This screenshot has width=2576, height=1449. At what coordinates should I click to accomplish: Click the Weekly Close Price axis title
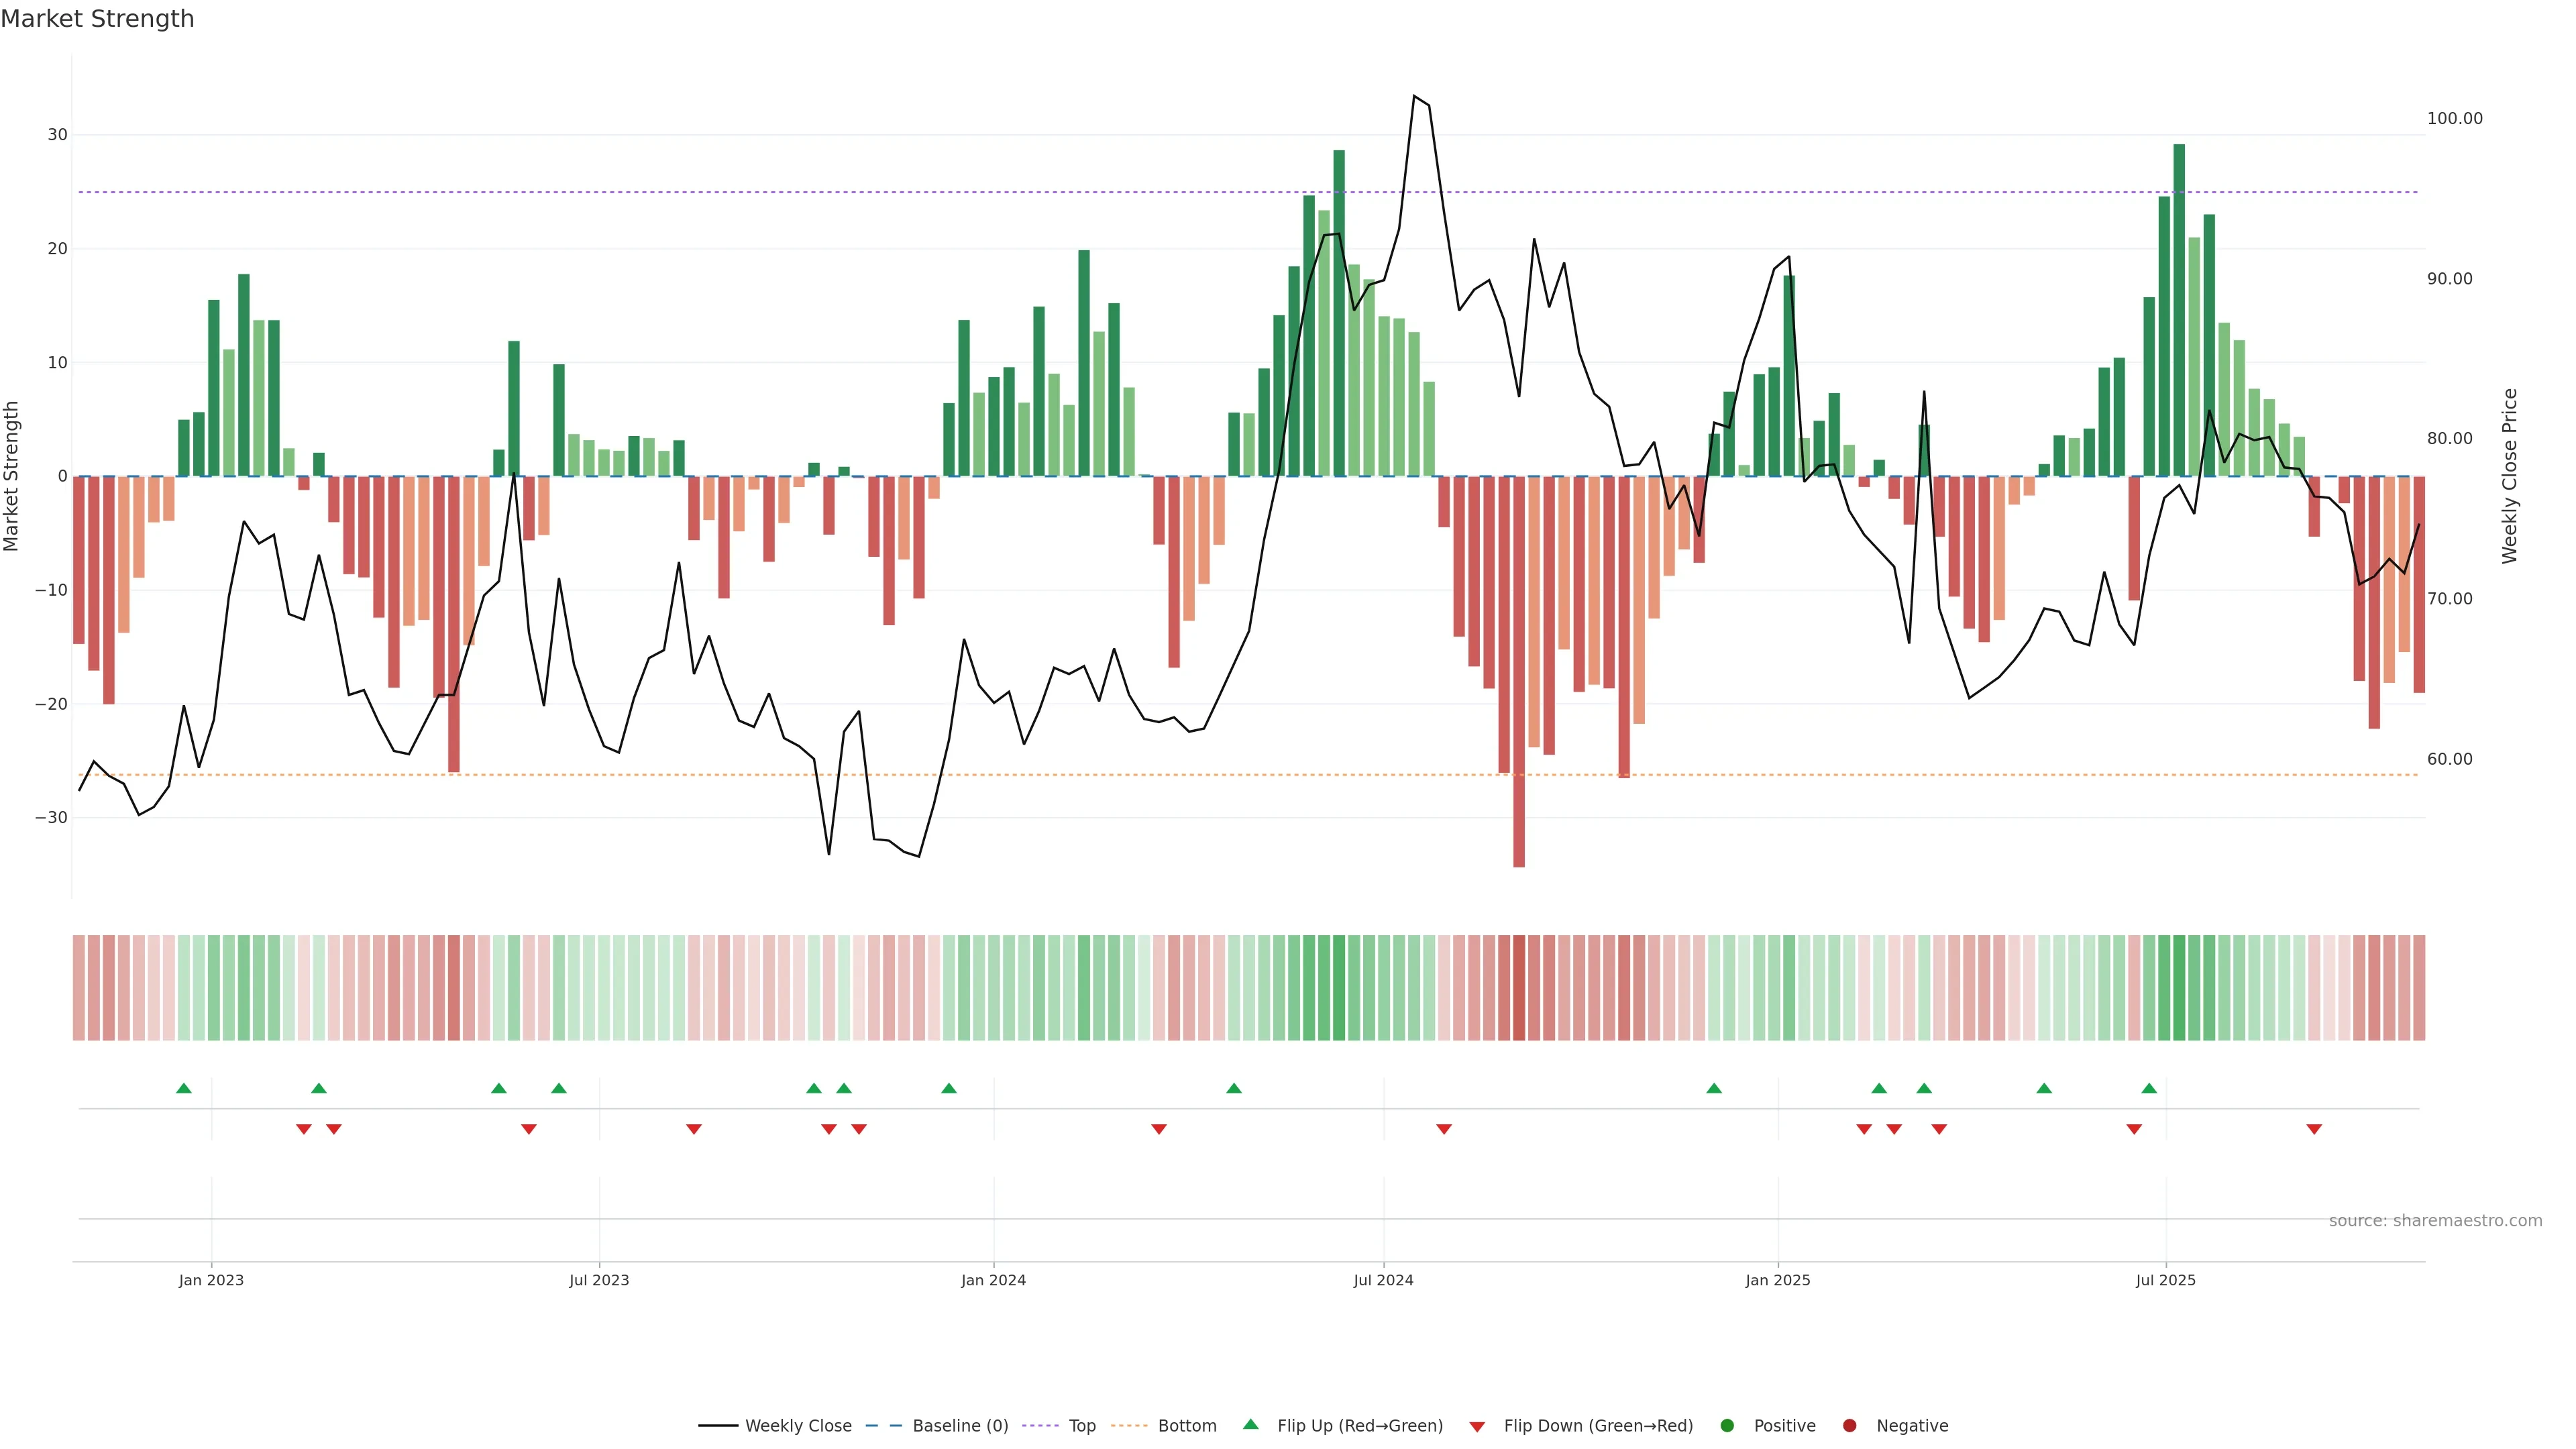click(2509, 476)
